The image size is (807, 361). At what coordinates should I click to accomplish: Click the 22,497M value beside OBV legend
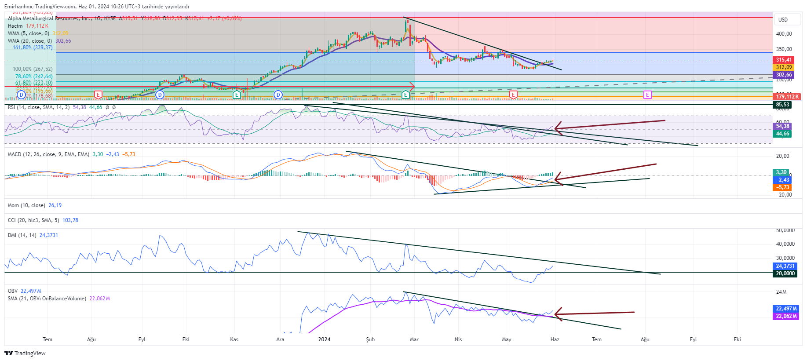click(31, 291)
